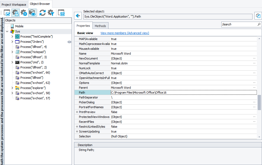Viewport: 262px width, 165px height.
Task: Click the processes gear icon on the toolbar
Action: [24, 13]
